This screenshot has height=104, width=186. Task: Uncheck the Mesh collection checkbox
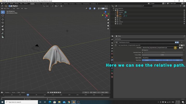click(x=116, y=18)
